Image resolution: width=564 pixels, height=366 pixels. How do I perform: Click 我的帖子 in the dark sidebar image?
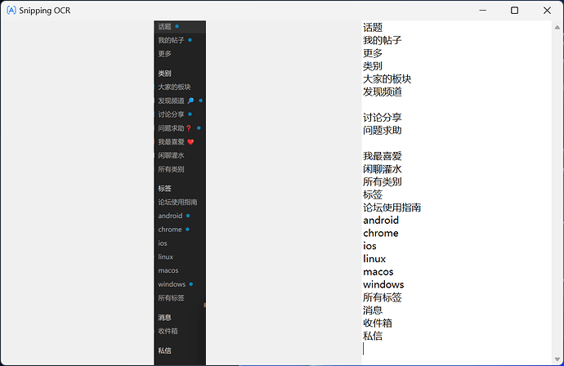(171, 40)
